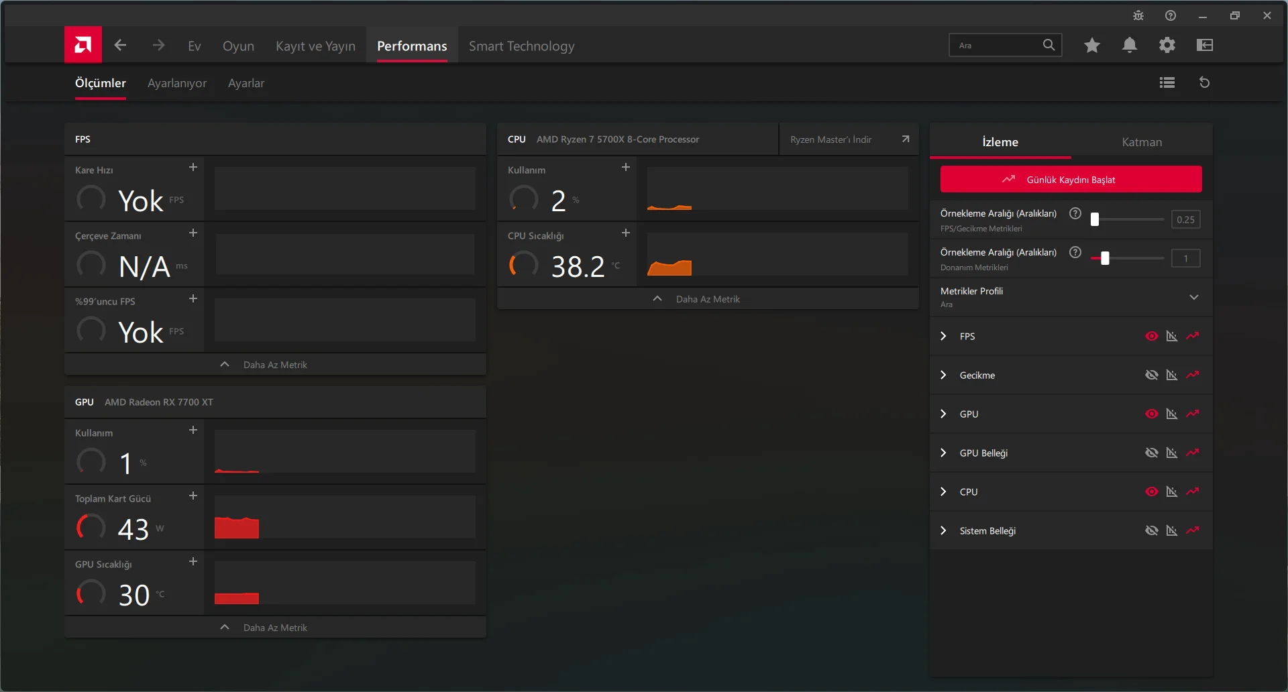Switch to list view layout icon
Screen dimensions: 1288x692
(x=1167, y=82)
